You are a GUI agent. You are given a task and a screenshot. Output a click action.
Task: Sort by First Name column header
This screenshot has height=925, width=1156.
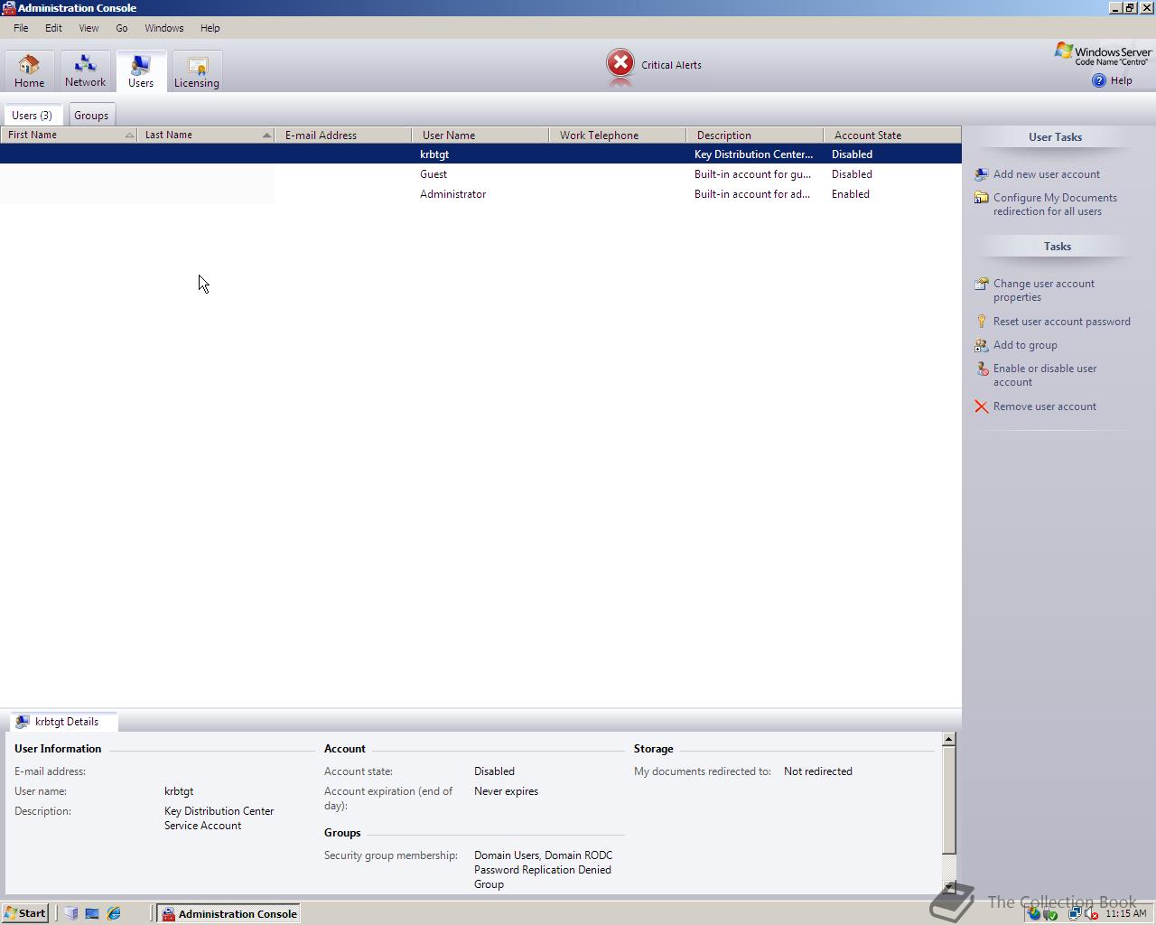69,135
